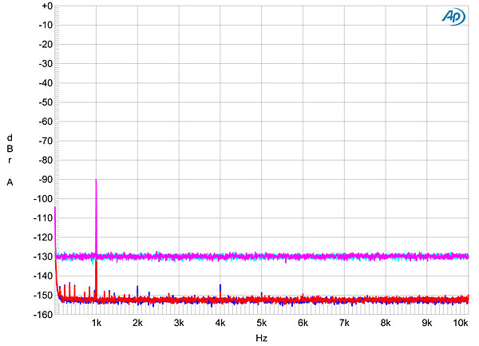Image resolution: width=479 pixels, height=346 pixels.
Task: Click the red noise floor trace near 8 kHz
Action: point(386,300)
